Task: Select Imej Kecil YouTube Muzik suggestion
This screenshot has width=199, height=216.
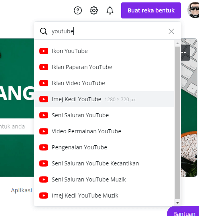Action: click(104, 196)
